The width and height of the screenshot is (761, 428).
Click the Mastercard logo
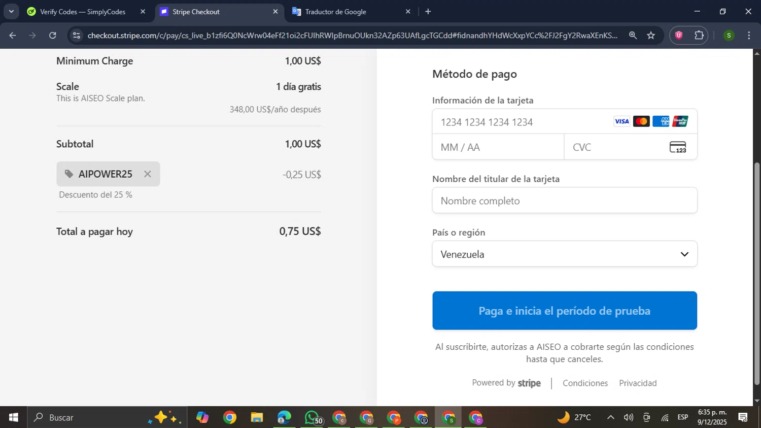[x=641, y=121]
